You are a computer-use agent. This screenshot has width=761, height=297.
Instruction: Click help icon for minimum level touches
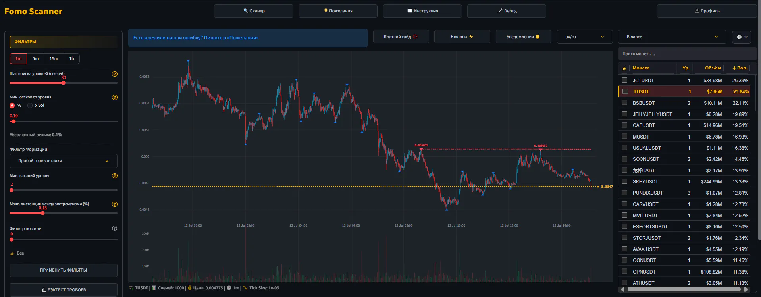(x=115, y=176)
